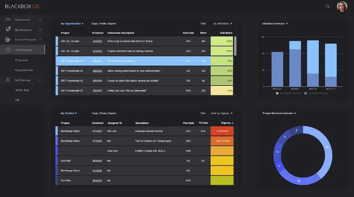Screen dimensions: 354x197
Task: Expand the Create Proposal plus sign
Action: click(40, 40)
